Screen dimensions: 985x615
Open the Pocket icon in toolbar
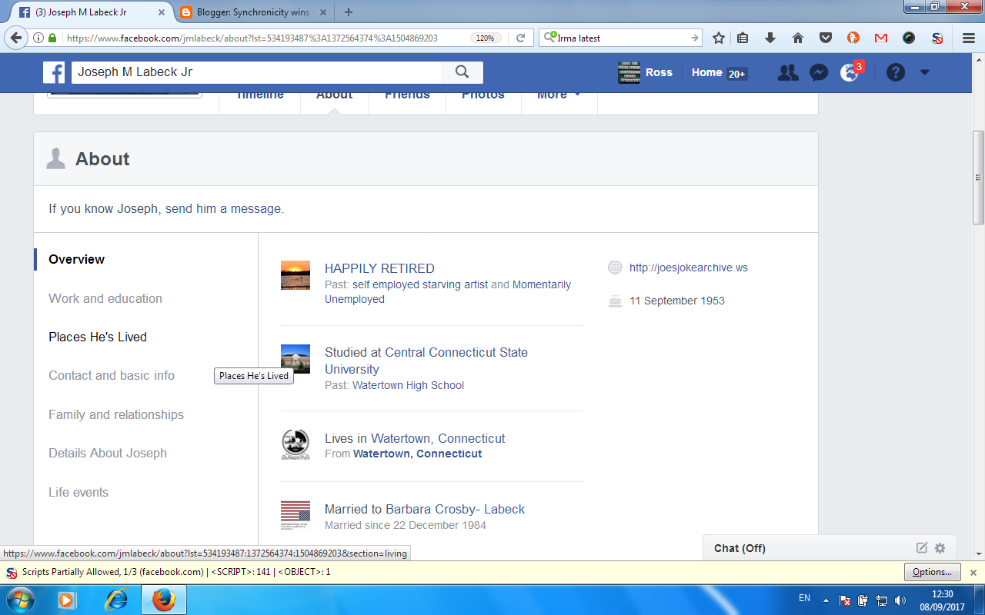826,38
